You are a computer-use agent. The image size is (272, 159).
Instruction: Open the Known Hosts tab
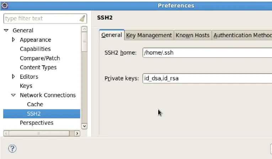[193, 35]
